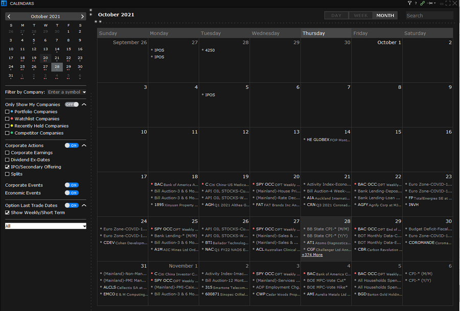Screen dimensions: 460x311
Task: Select 14 in the mini calendar
Action: click(57, 49)
